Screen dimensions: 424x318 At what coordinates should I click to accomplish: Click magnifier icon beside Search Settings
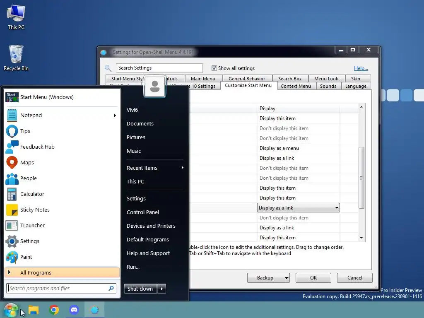(108, 68)
